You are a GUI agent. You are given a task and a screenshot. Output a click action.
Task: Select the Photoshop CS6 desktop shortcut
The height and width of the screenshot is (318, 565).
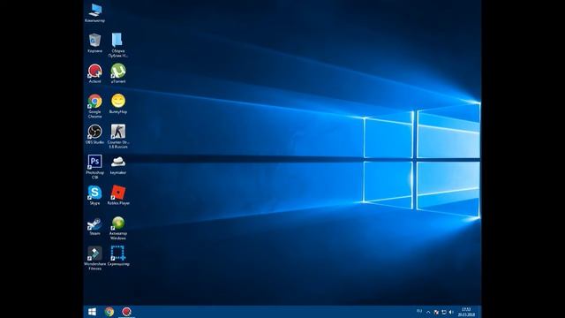(x=94, y=167)
